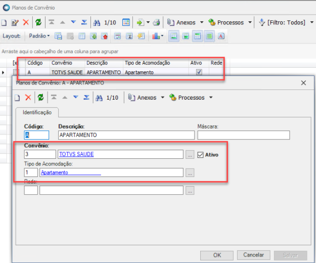This screenshot has width=316, height=263.
Task: Click the sigma totals icon in layout bar
Action: [x=129, y=36]
